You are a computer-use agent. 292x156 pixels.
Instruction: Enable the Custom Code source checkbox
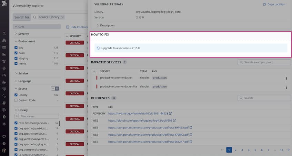[16, 100]
